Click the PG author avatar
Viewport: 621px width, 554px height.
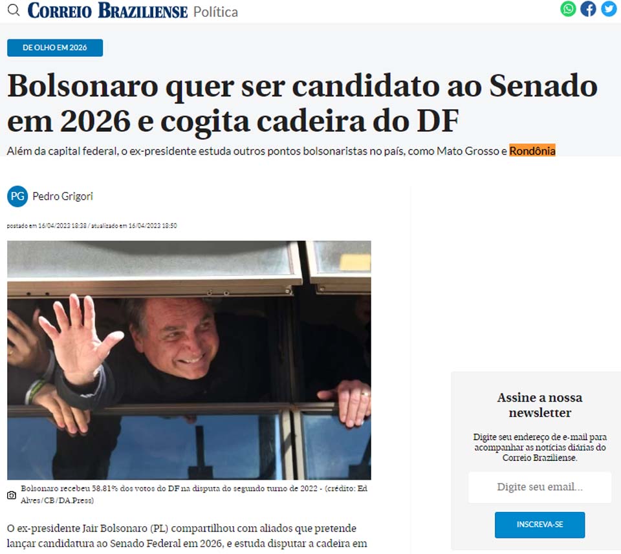[17, 197]
